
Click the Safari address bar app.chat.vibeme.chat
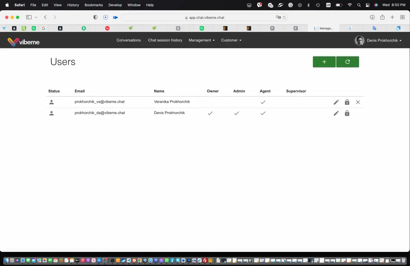click(205, 18)
